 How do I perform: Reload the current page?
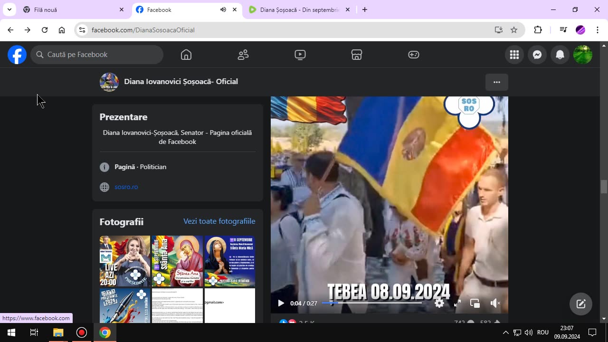point(45,30)
